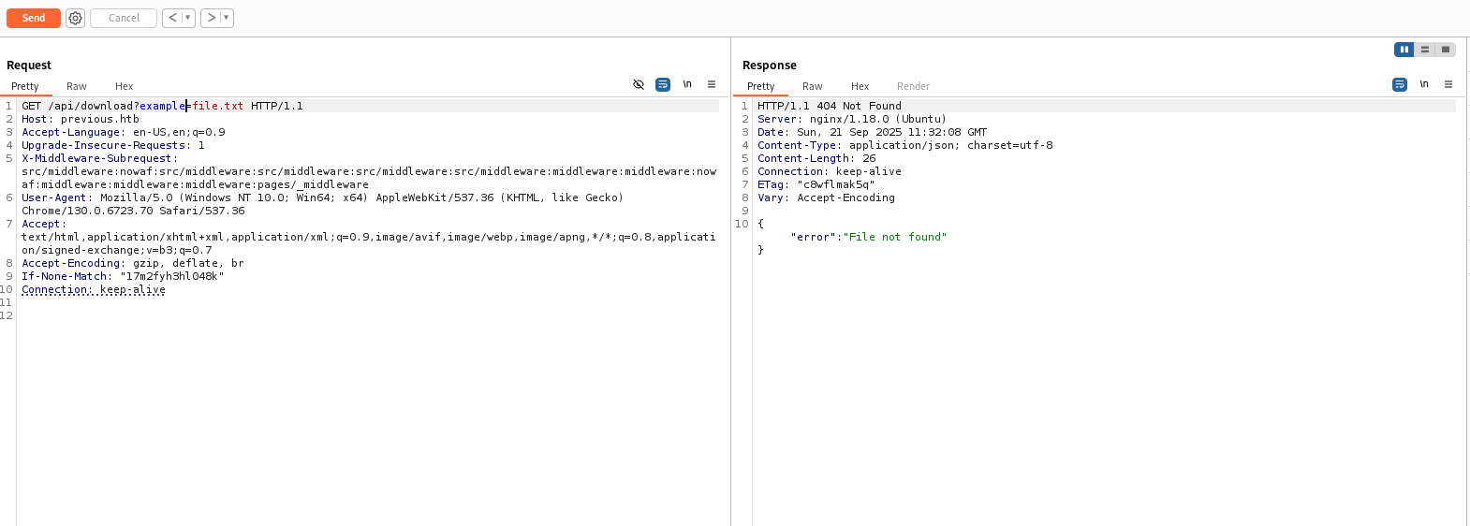Screen dimensions: 1470x526
Task: Go back to previous request in history
Action: coord(172,18)
